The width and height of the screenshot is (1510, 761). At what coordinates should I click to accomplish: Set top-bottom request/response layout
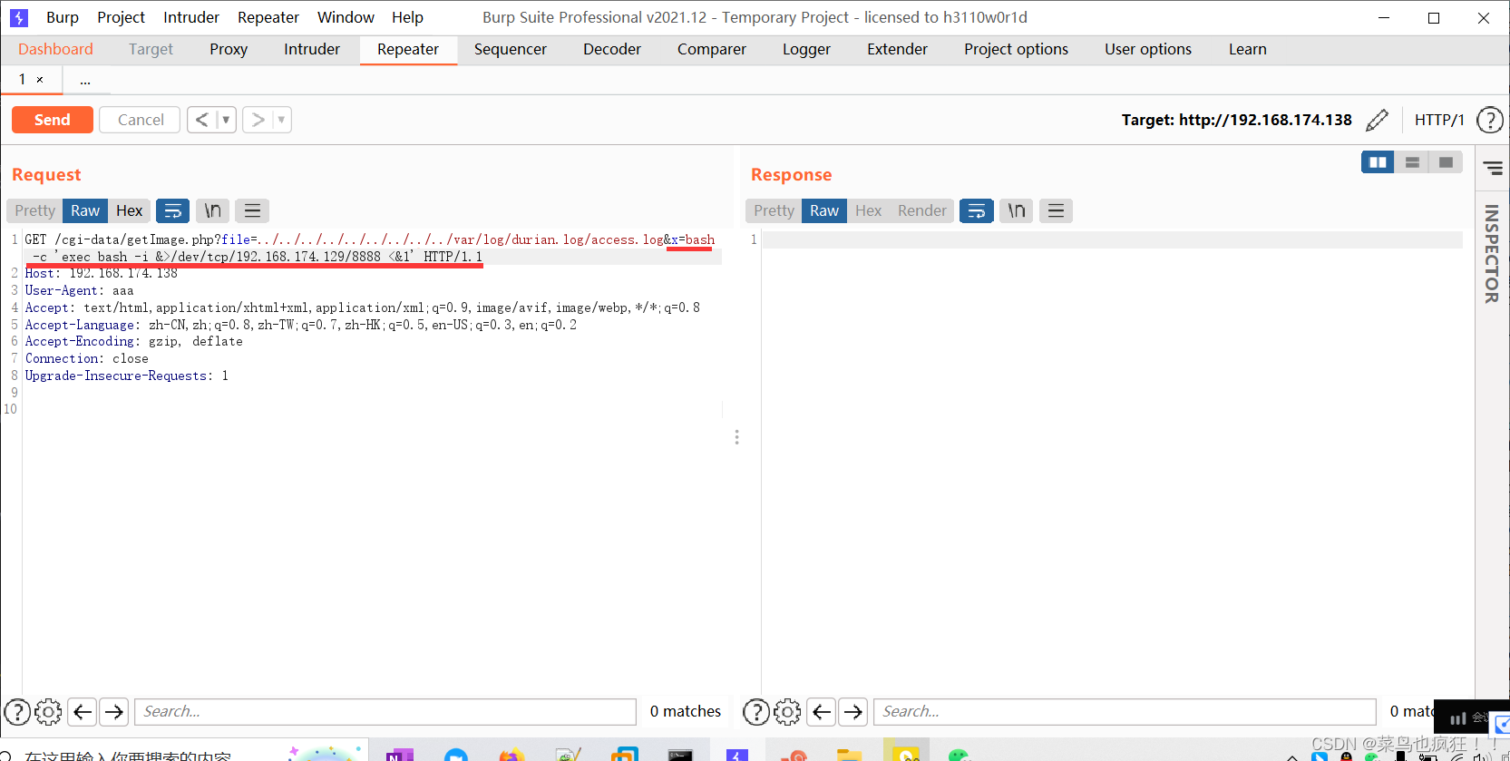[1412, 161]
